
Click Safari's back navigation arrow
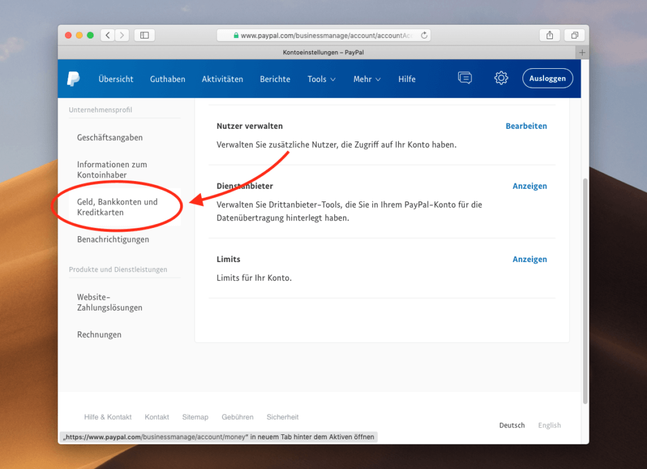107,35
